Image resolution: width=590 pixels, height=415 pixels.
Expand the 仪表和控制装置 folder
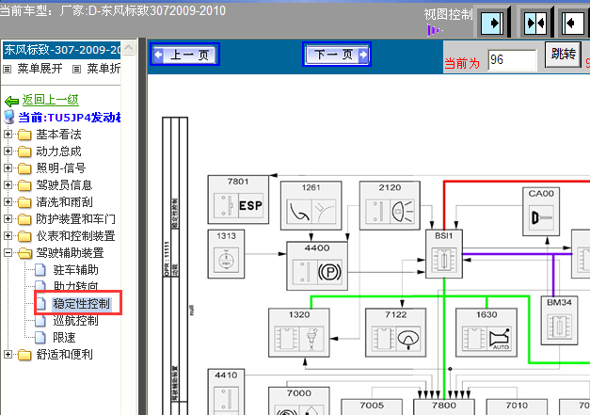pos(8,235)
